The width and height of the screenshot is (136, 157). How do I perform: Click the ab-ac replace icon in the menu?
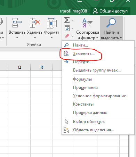(x=66, y=53)
